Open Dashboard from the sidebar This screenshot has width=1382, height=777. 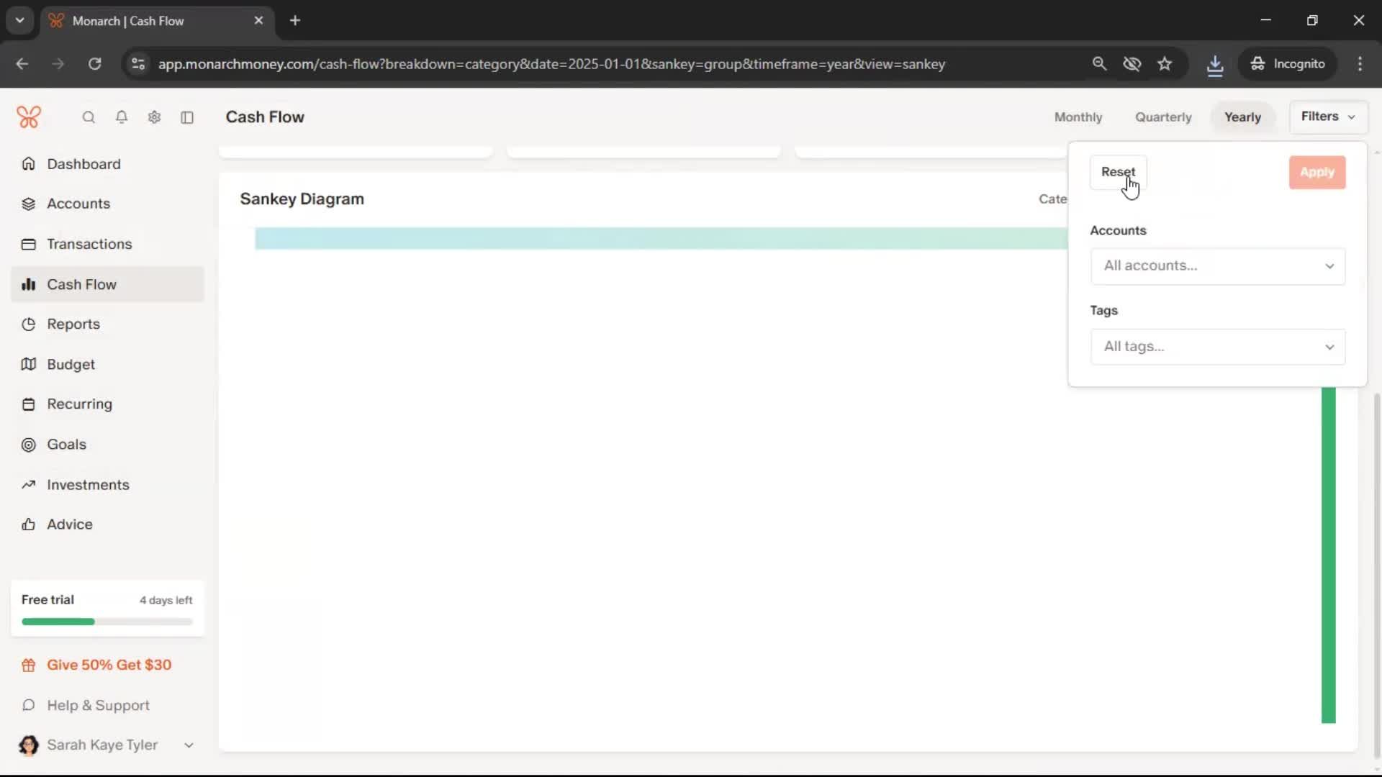(83, 164)
